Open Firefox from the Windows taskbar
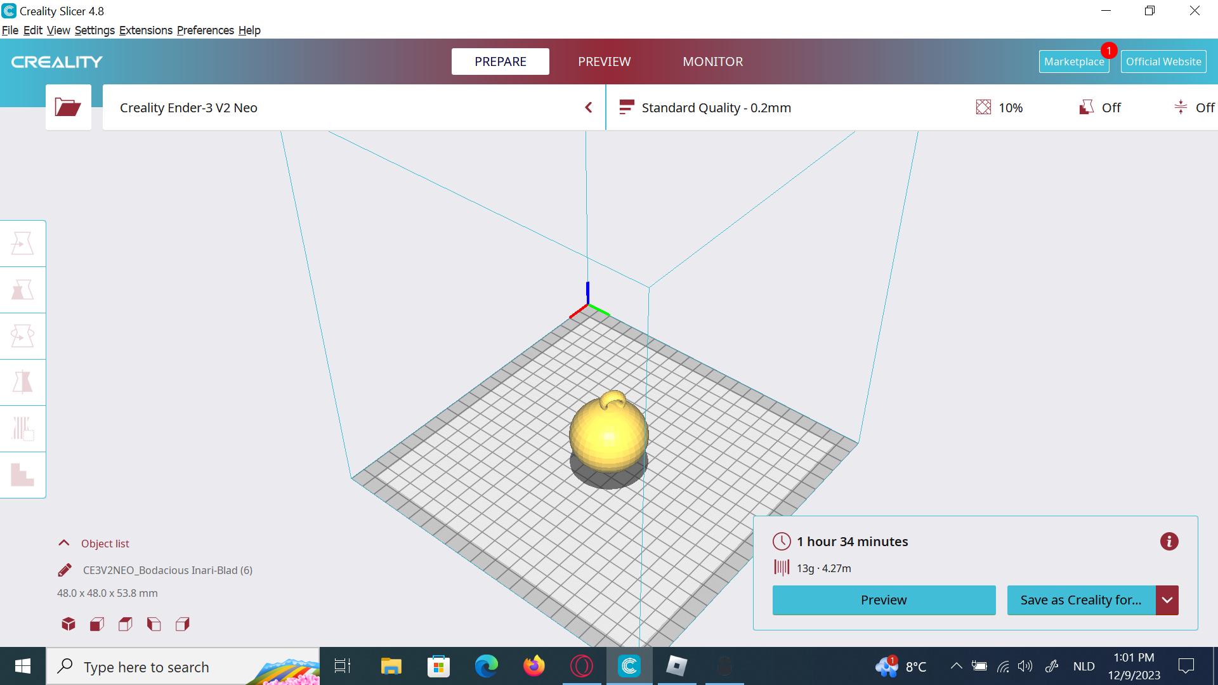Viewport: 1218px width, 685px height. (x=534, y=666)
